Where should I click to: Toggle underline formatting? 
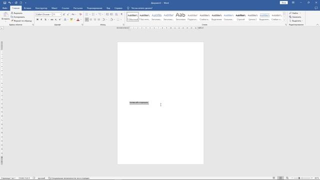tap(45, 19)
